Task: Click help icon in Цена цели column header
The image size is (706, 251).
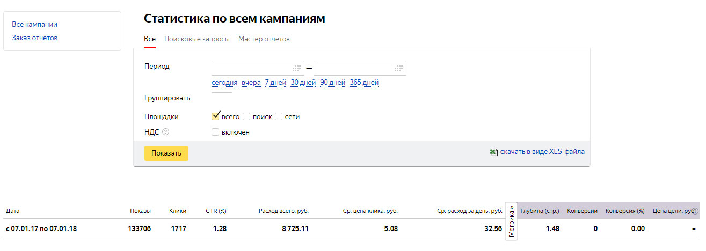Action: [x=696, y=211]
